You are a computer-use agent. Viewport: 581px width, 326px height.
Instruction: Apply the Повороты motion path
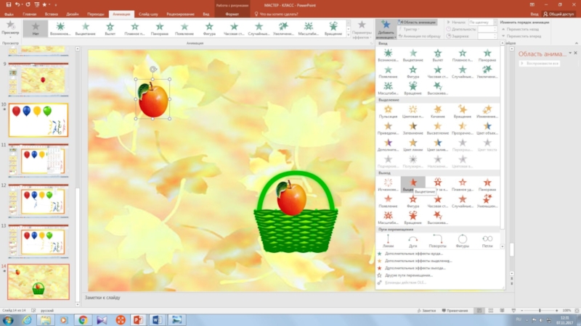[x=438, y=241]
